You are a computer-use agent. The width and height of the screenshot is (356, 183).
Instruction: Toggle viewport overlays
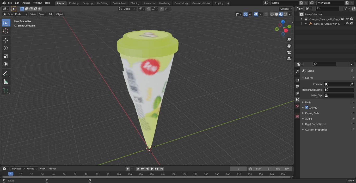point(256,14)
